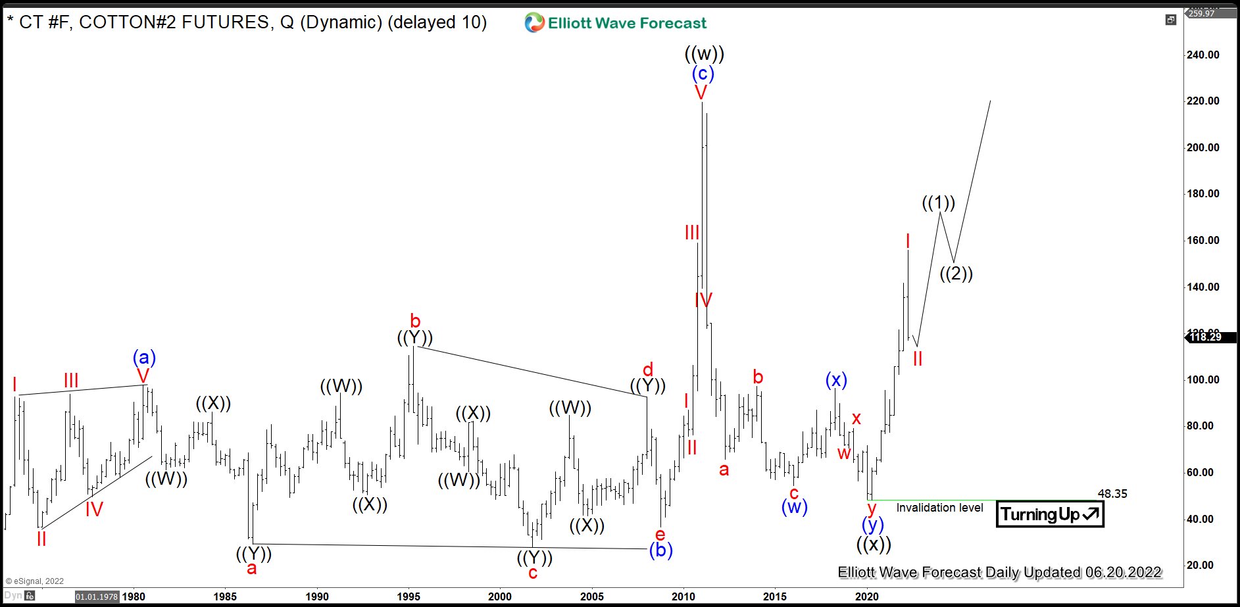Click the restore window icon in top-right corner
The image size is (1240, 607).
click(x=1172, y=20)
